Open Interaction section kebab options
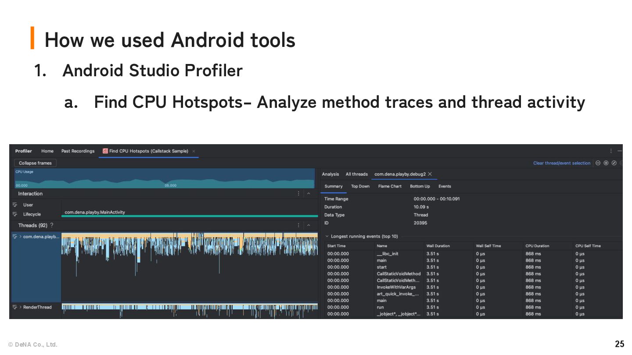 click(x=299, y=194)
